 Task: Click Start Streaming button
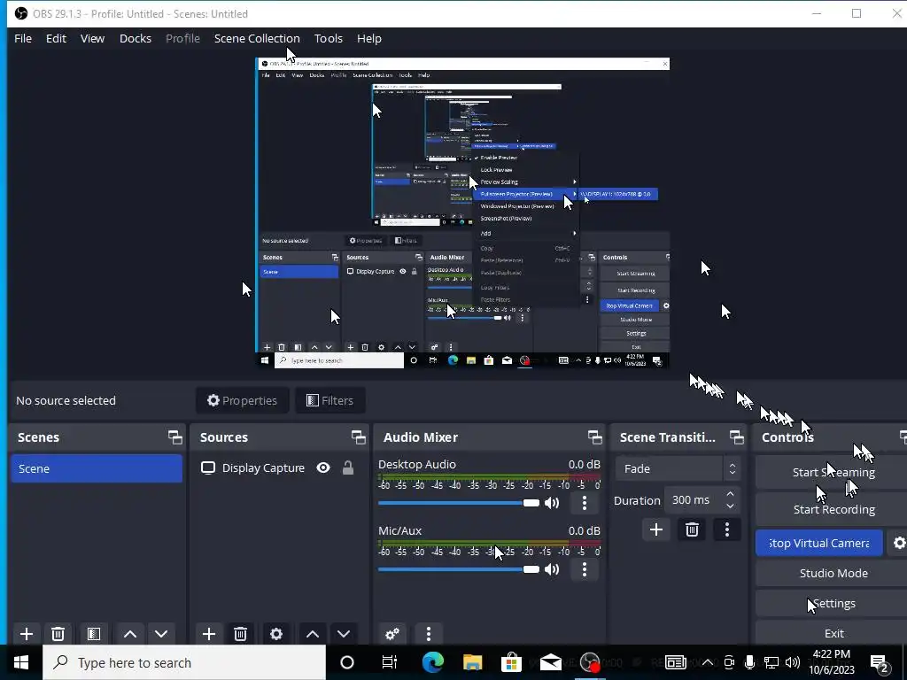[x=833, y=473]
